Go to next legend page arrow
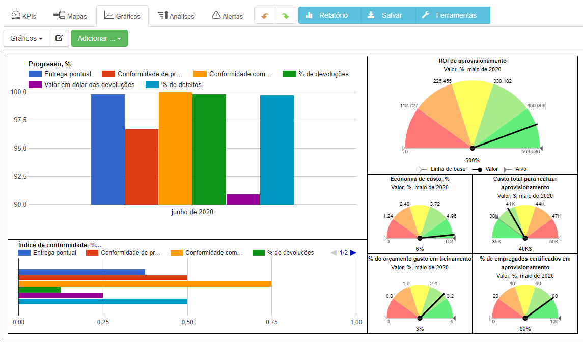Image resolution: width=583 pixels, height=343 pixels. (353, 253)
